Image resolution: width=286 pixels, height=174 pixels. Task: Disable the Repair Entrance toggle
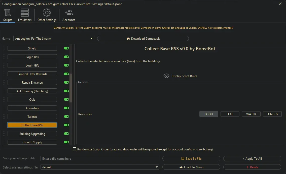[66, 82]
